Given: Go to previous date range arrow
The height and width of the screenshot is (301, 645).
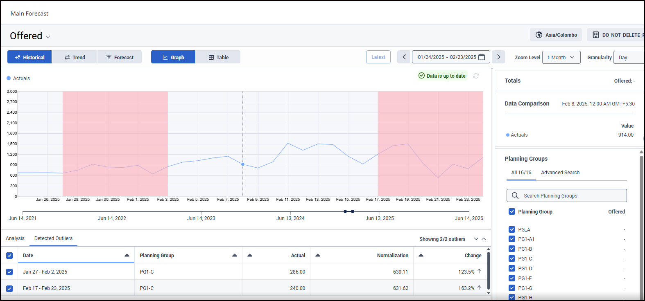Looking at the screenshot, I should click(404, 57).
